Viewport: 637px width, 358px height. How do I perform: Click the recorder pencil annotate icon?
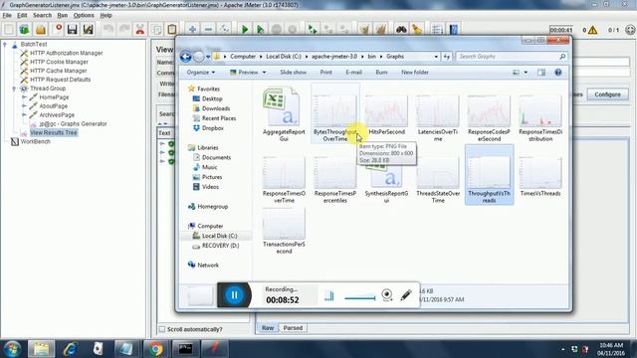[x=405, y=295]
